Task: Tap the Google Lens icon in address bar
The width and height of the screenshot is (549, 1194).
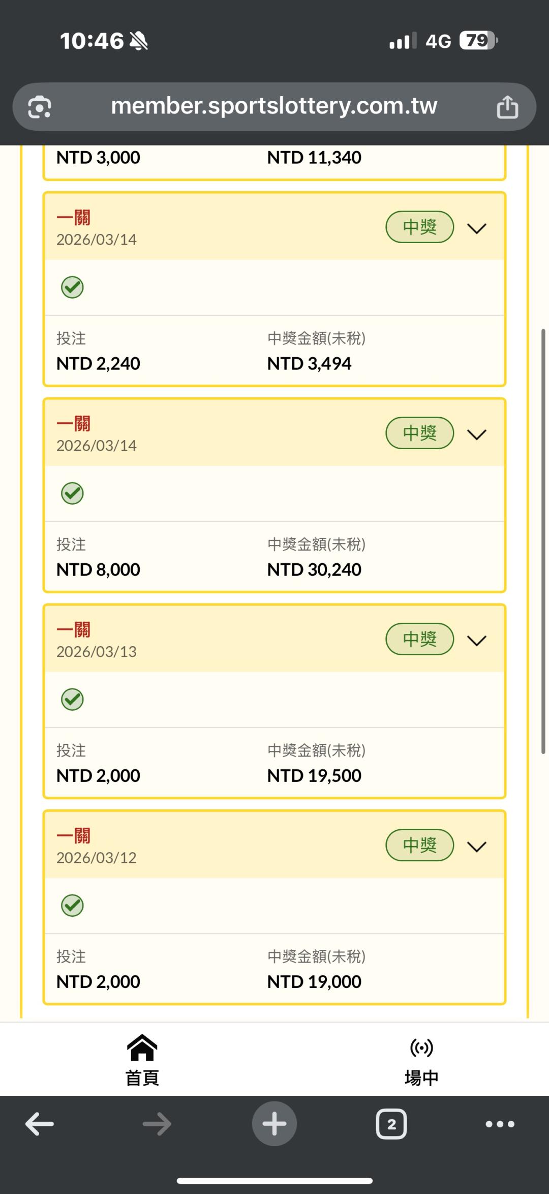Action: point(40,107)
